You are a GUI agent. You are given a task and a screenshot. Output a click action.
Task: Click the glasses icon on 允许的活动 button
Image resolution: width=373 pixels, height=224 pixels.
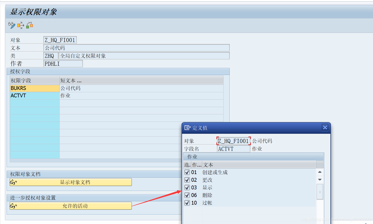(x=14, y=206)
